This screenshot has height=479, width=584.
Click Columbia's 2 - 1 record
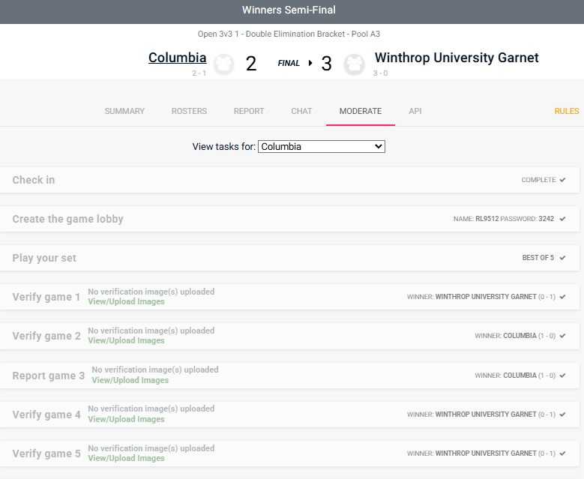click(199, 73)
